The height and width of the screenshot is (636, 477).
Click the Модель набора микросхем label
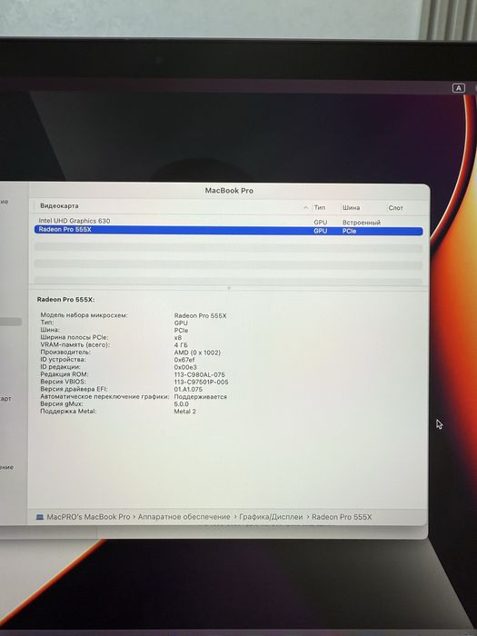[84, 314]
